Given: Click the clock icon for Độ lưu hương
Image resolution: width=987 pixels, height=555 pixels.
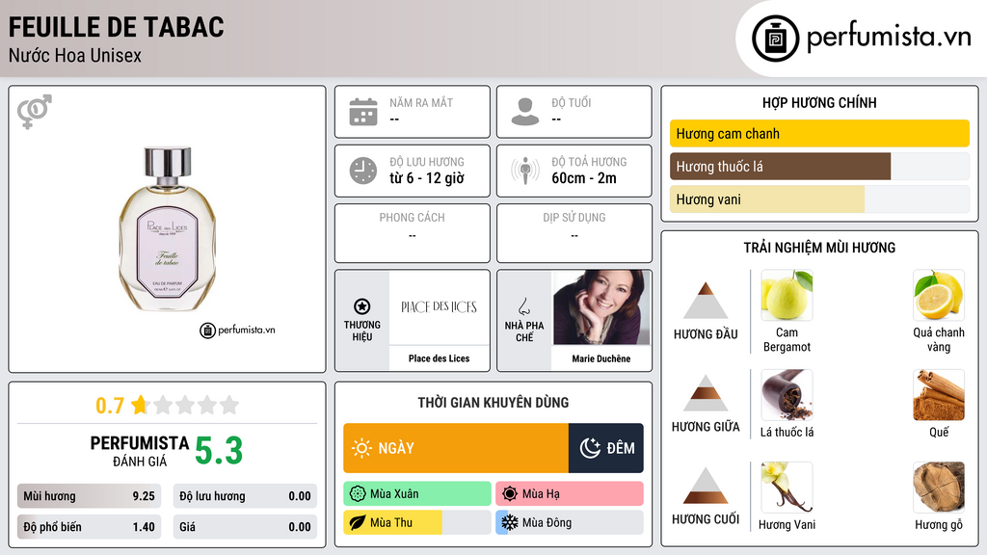Looking at the screenshot, I should pyautogui.click(x=363, y=171).
